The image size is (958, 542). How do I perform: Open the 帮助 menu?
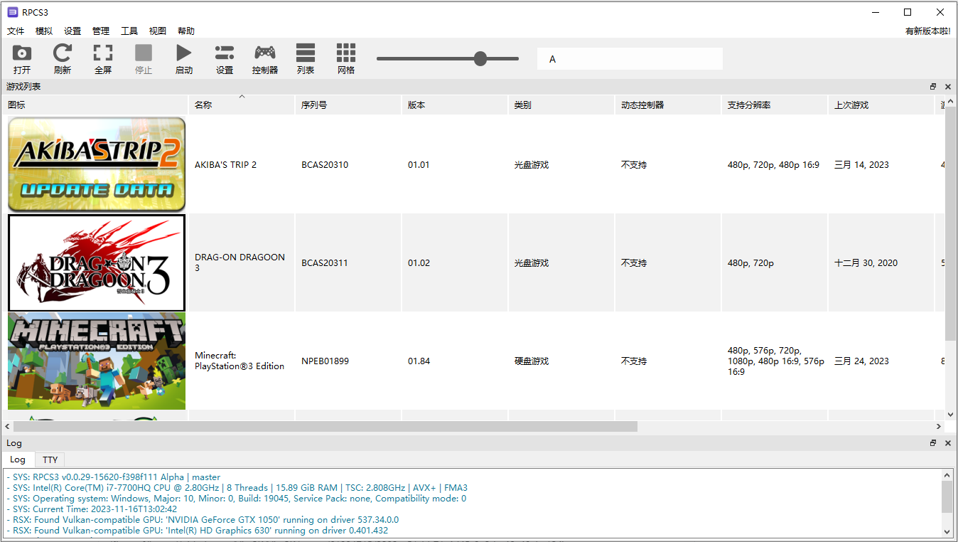[186, 31]
